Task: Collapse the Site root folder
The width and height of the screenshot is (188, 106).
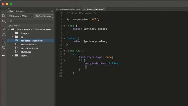Action: (9, 29)
